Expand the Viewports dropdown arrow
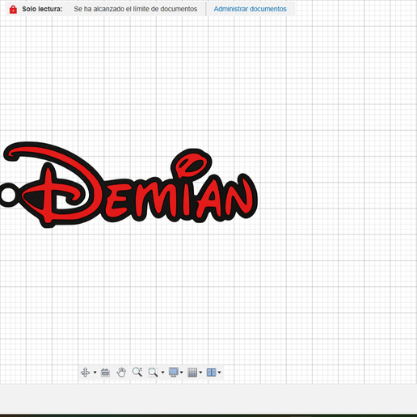417x417 pixels. click(x=220, y=373)
